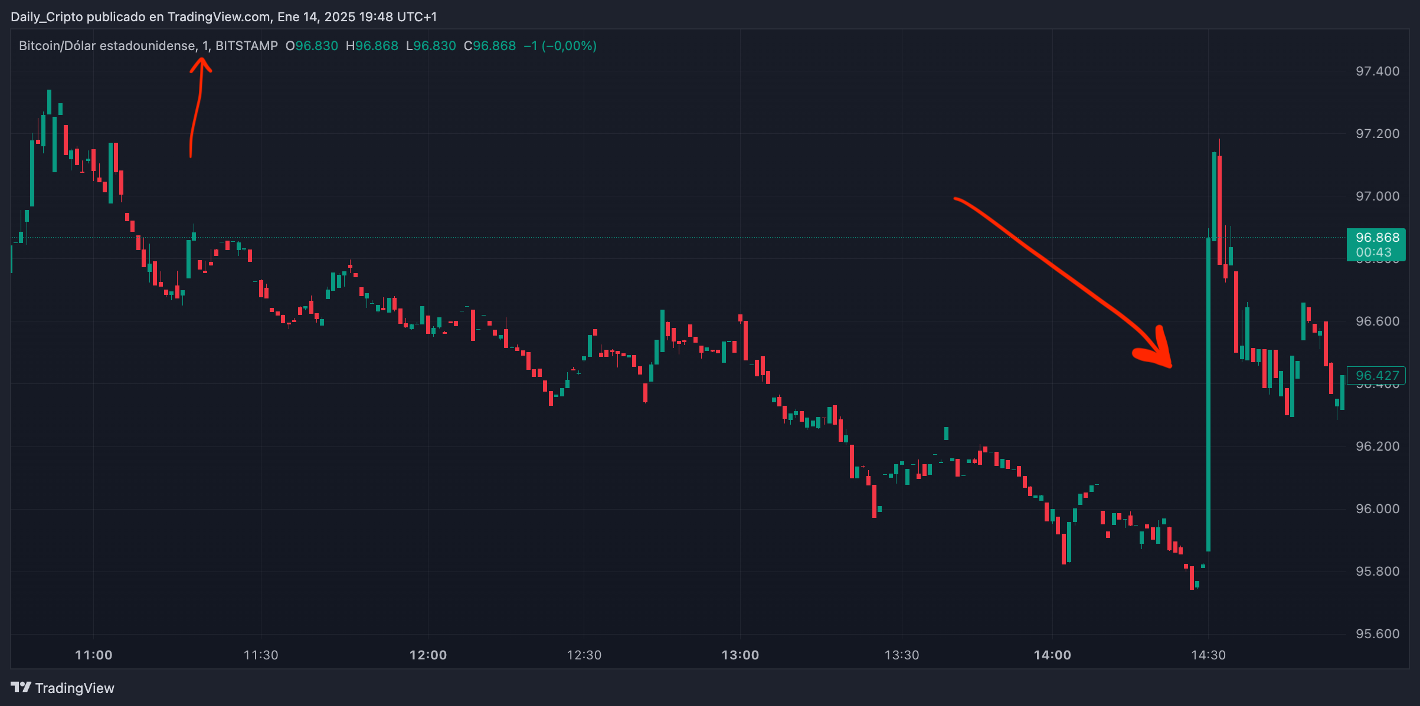This screenshot has height=706, width=1420.
Task: Click the green 96.868 current price label
Action: click(1377, 238)
